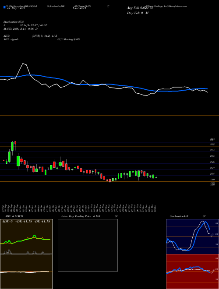
Task: Click the 'Stochastics & R' panel title
Action: [x=179, y=216]
